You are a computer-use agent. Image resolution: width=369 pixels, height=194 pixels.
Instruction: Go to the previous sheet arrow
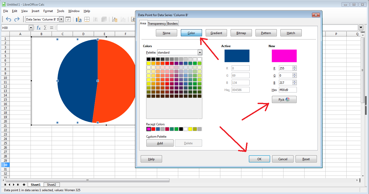click(10, 185)
